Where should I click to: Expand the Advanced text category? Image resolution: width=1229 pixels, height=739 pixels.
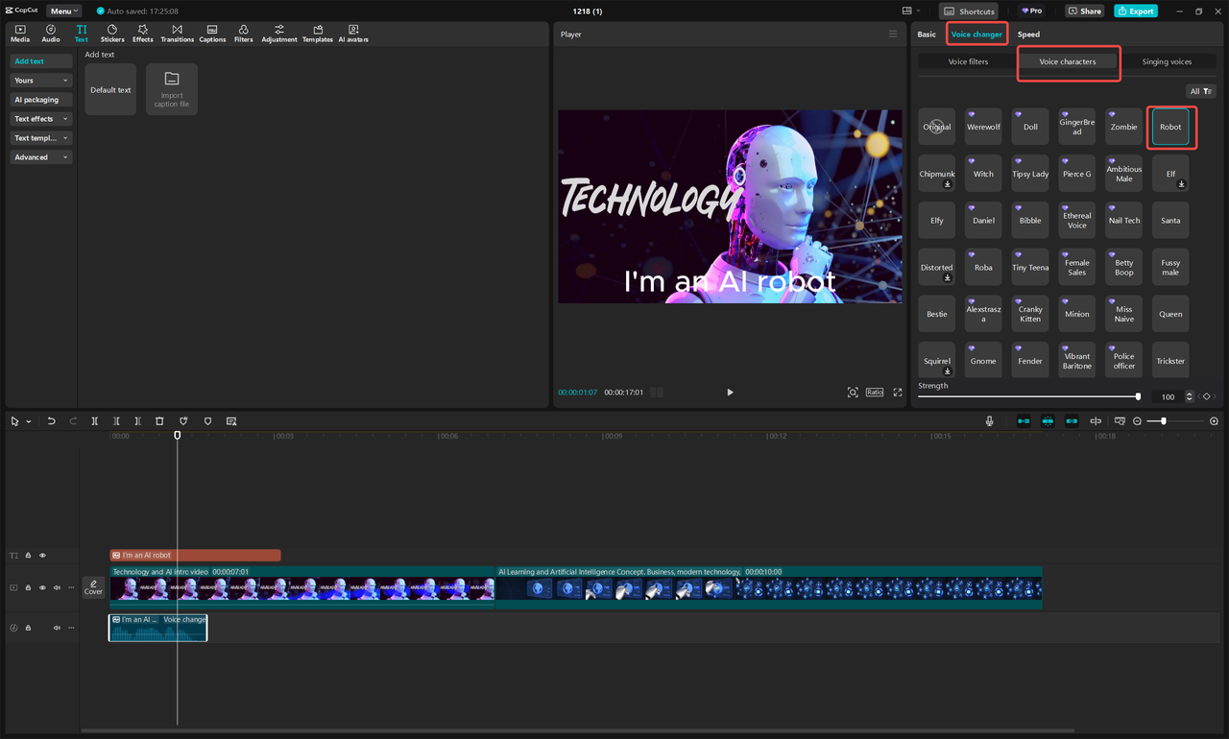41,157
